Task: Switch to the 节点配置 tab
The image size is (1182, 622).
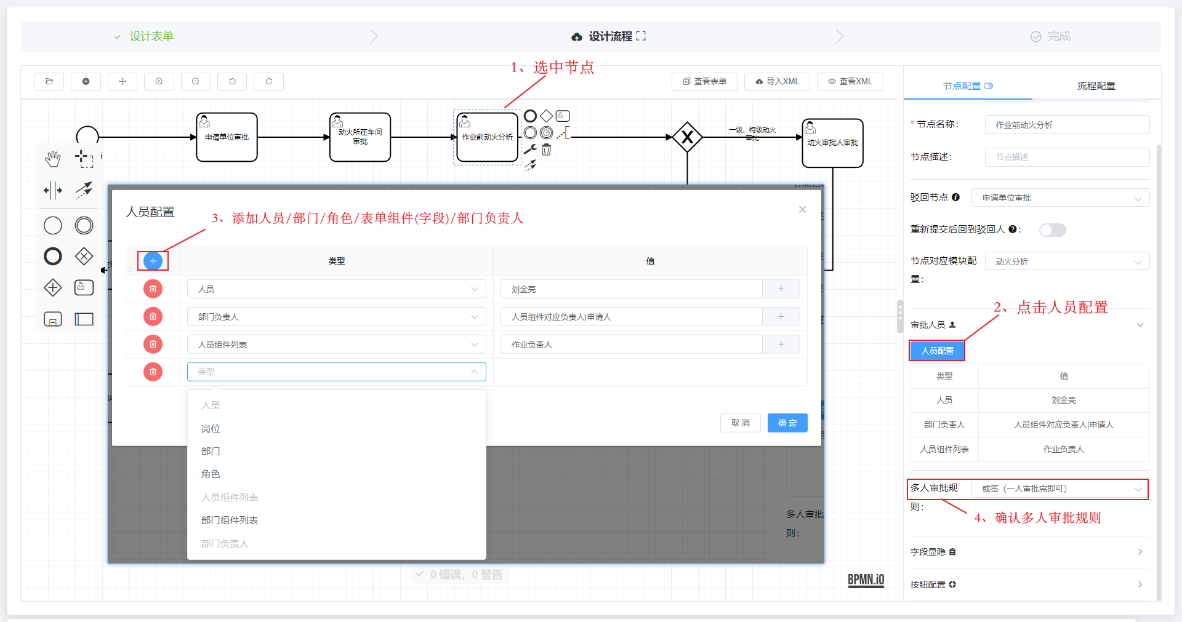Action: [x=968, y=86]
